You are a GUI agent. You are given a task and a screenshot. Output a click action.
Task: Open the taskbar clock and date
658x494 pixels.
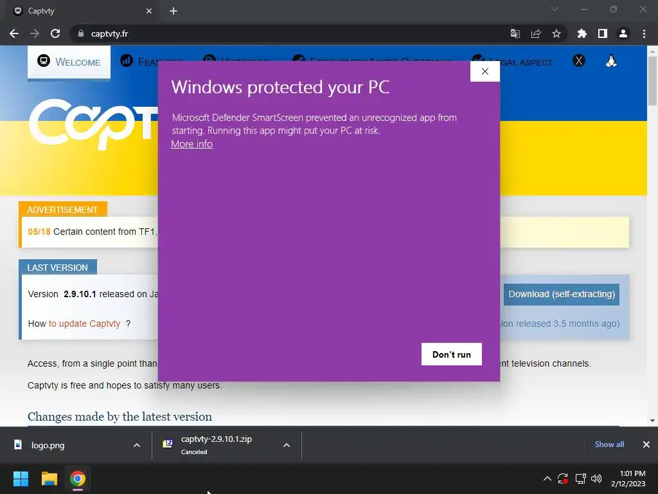tap(628, 479)
